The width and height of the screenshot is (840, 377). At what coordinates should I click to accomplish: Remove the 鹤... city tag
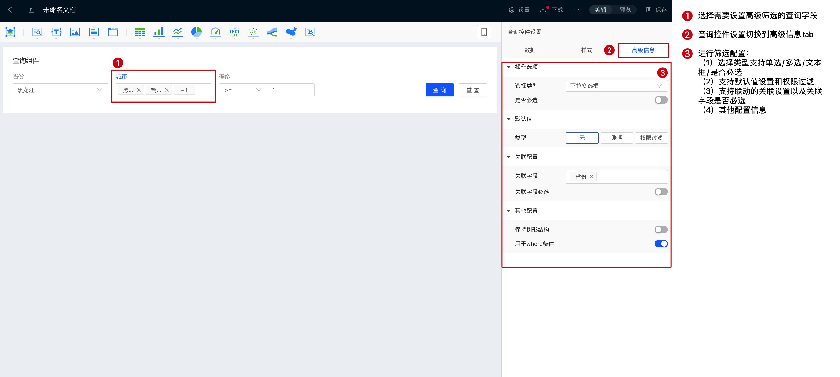tap(167, 90)
